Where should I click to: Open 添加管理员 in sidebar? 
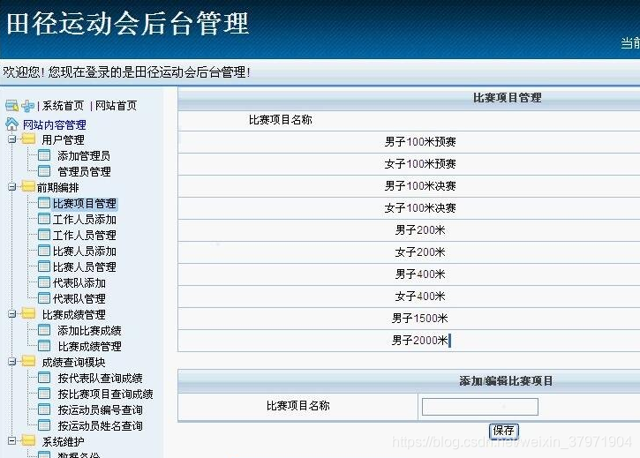84,155
